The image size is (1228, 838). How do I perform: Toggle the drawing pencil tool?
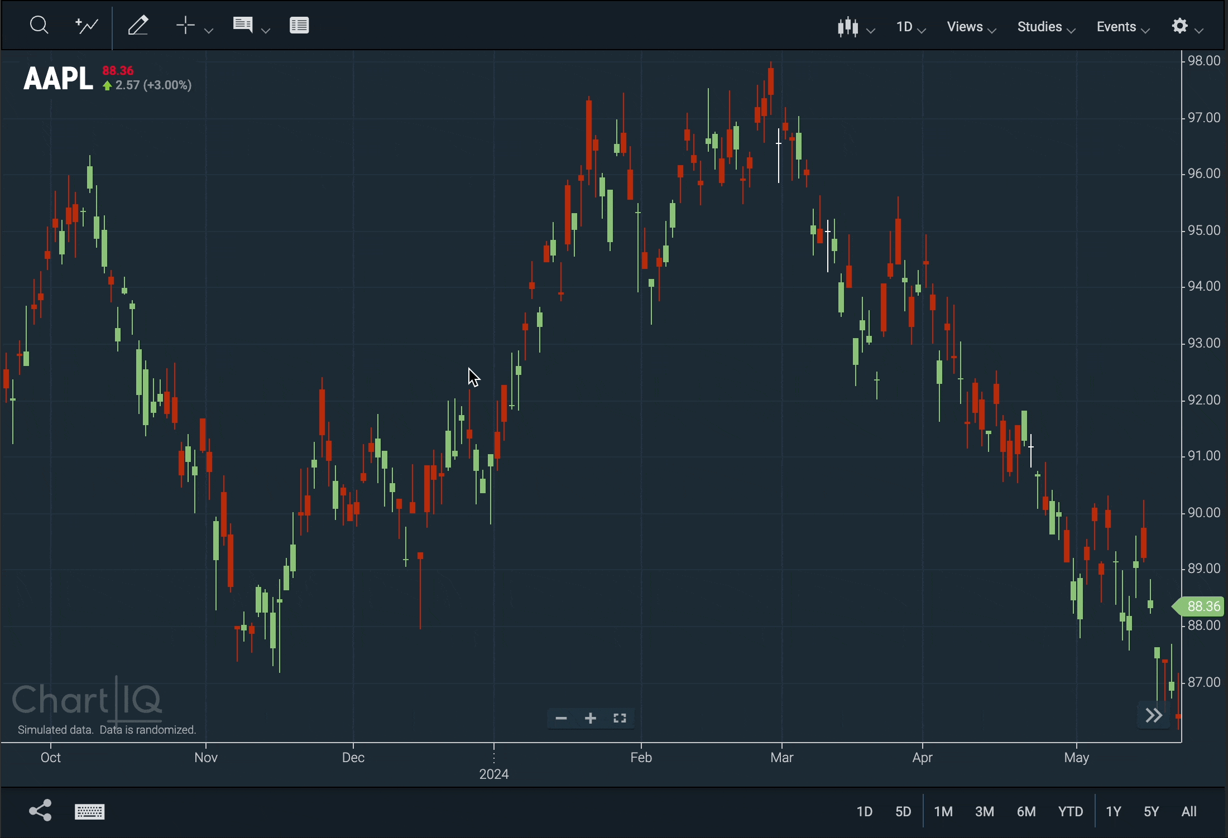click(139, 26)
